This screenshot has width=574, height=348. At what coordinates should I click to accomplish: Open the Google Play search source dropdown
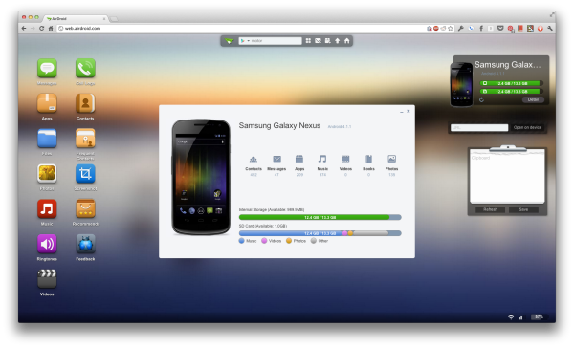click(245, 41)
